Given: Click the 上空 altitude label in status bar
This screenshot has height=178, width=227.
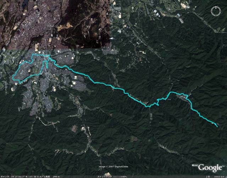Looking at the screenshot, I should [209, 177].
